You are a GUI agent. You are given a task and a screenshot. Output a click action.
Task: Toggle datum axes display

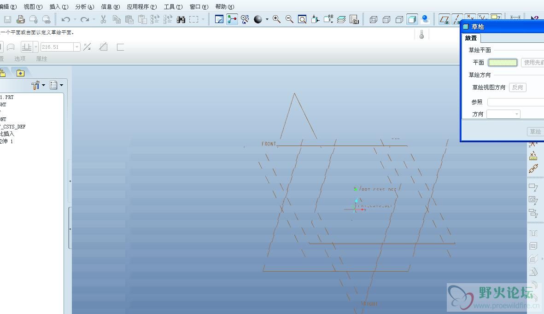point(457,19)
